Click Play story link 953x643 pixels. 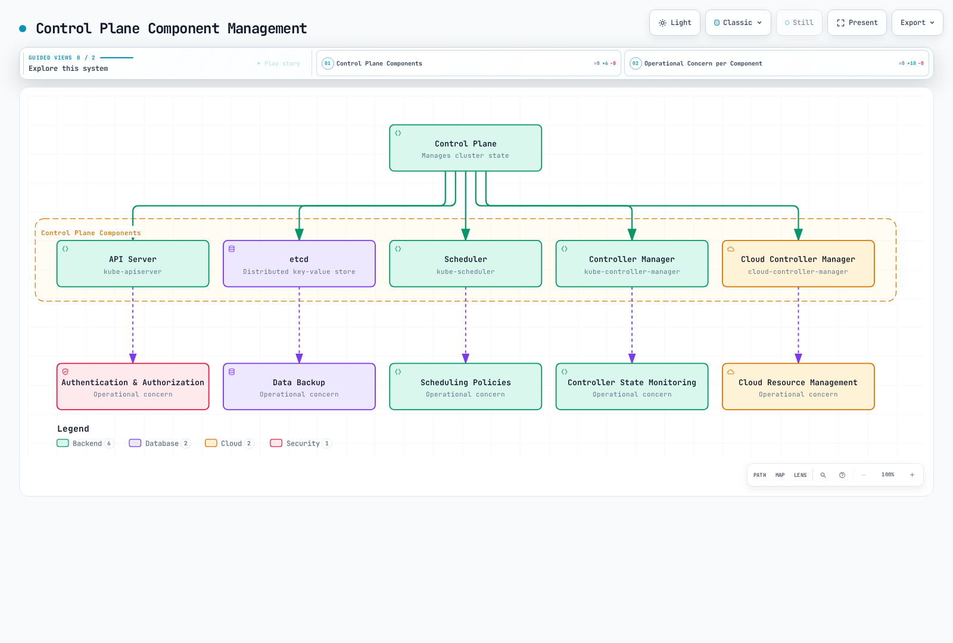[x=279, y=63]
